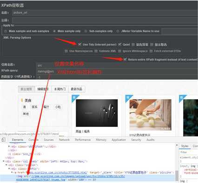Click the XPath query input field
This screenshot has height=183, width=198.
pos(117,71)
